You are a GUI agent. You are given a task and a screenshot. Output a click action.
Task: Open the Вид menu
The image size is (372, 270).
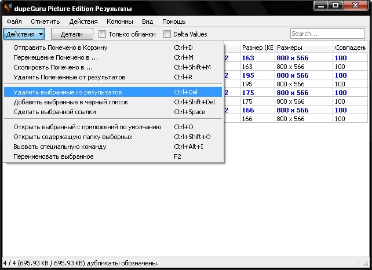coord(147,21)
